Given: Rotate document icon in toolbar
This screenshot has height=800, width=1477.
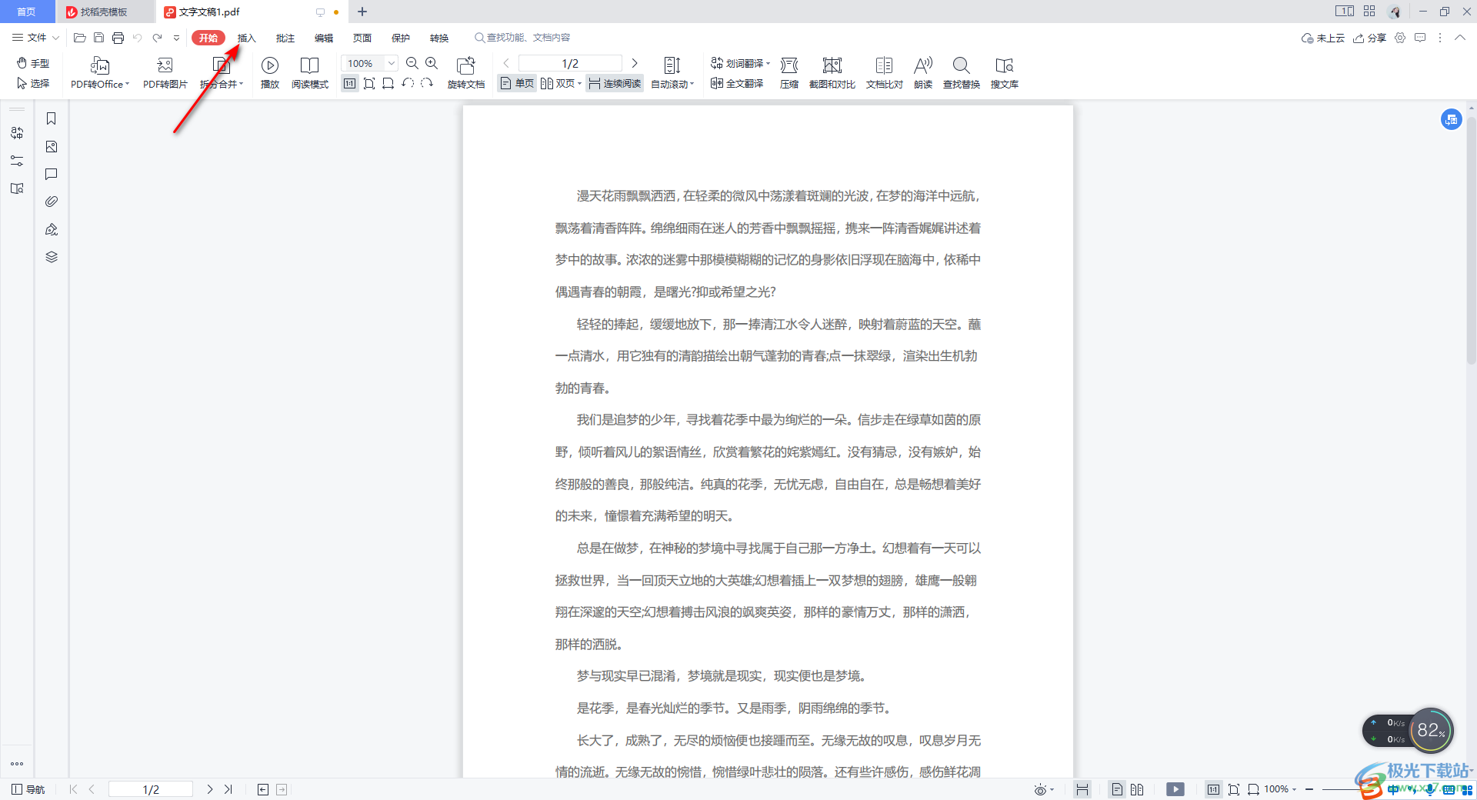Looking at the screenshot, I should coord(466,73).
